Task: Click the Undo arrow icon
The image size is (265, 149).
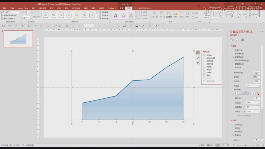Action: [x=9, y=26]
